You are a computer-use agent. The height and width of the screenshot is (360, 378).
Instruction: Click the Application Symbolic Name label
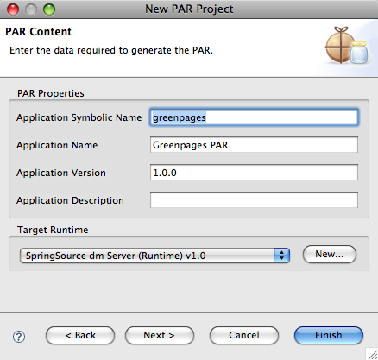pos(79,117)
